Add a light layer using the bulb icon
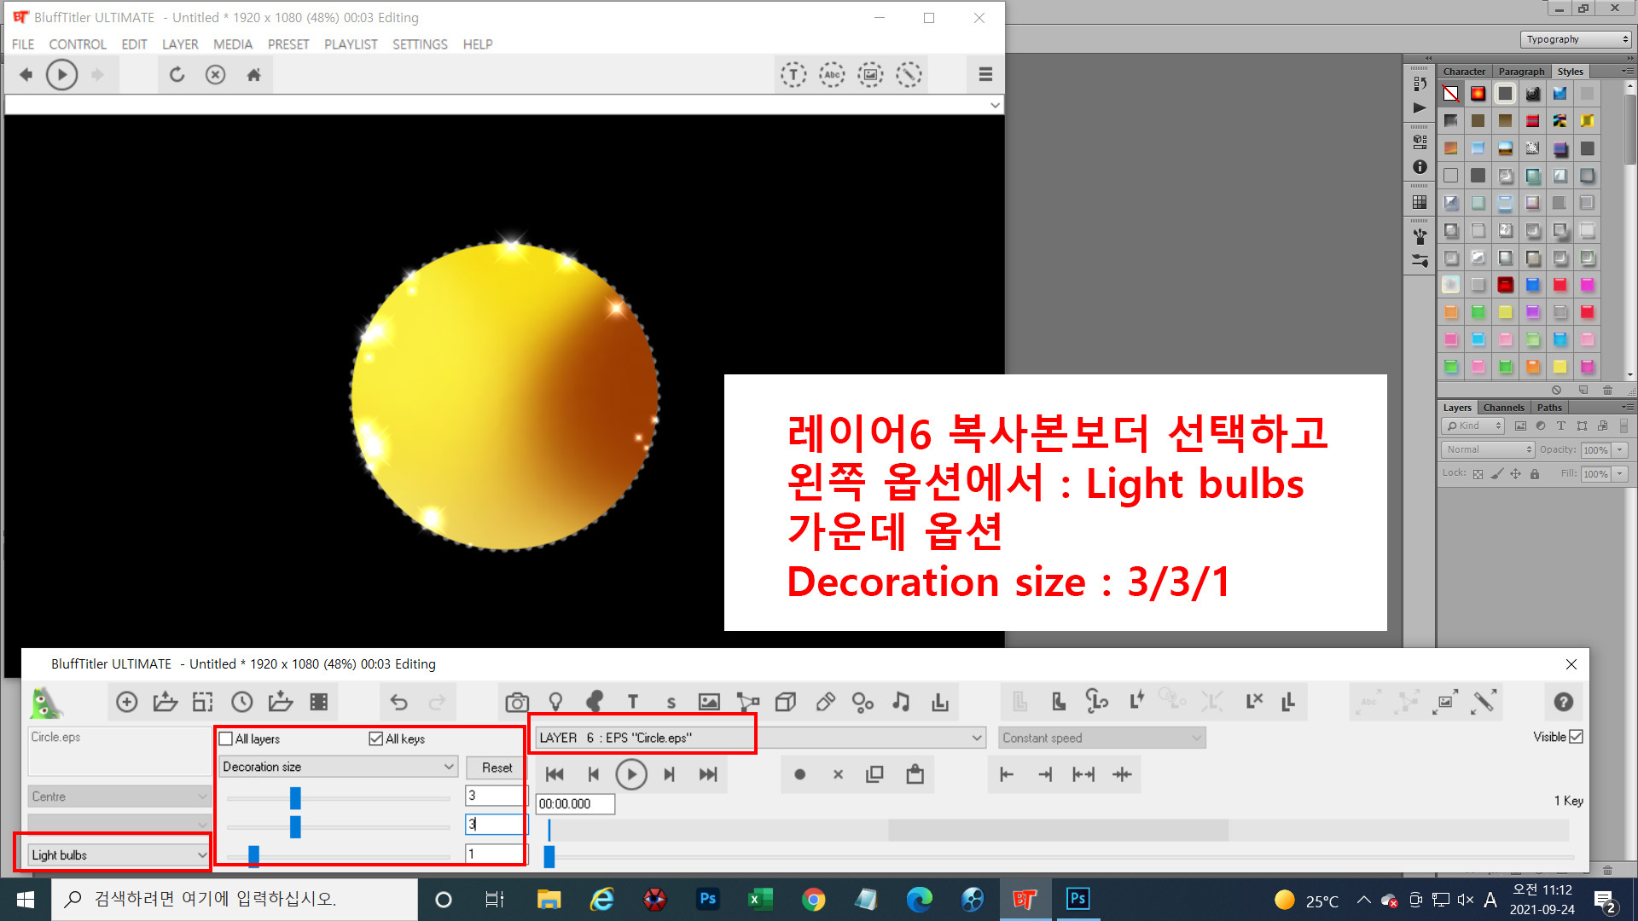The width and height of the screenshot is (1638, 921). pyautogui.click(x=555, y=702)
